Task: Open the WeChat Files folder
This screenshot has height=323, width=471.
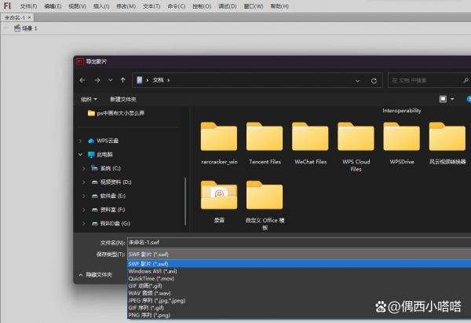Action: (310, 141)
